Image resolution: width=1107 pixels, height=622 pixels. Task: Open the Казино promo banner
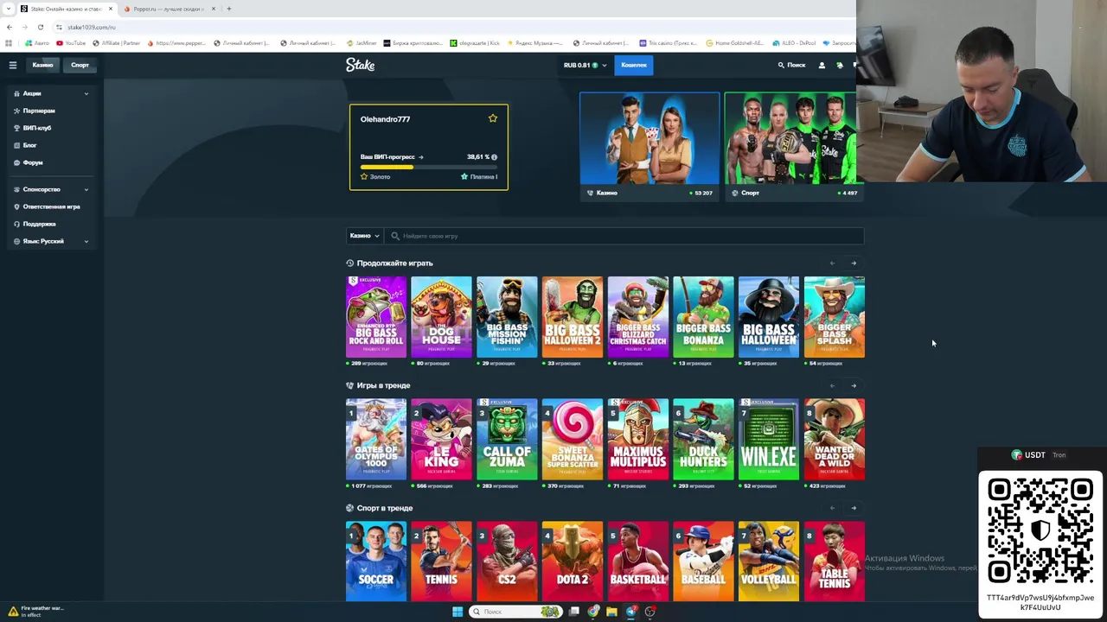pyautogui.click(x=649, y=146)
